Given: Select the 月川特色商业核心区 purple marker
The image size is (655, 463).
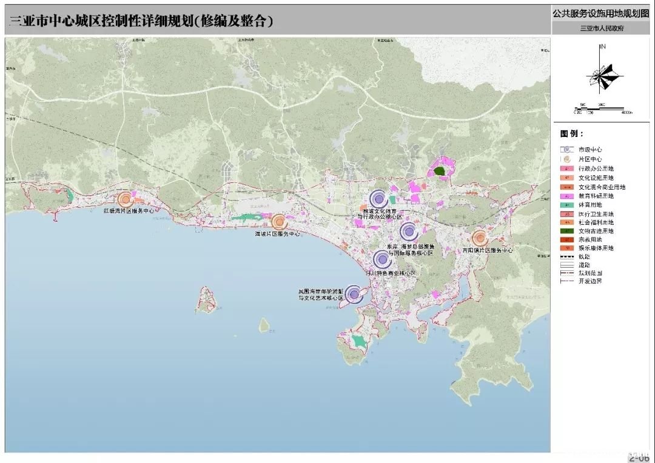Looking at the screenshot, I should click(382, 260).
